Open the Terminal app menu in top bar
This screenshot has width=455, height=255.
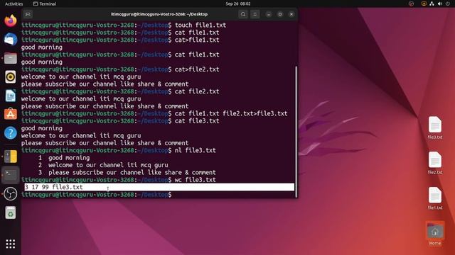(x=44, y=4)
